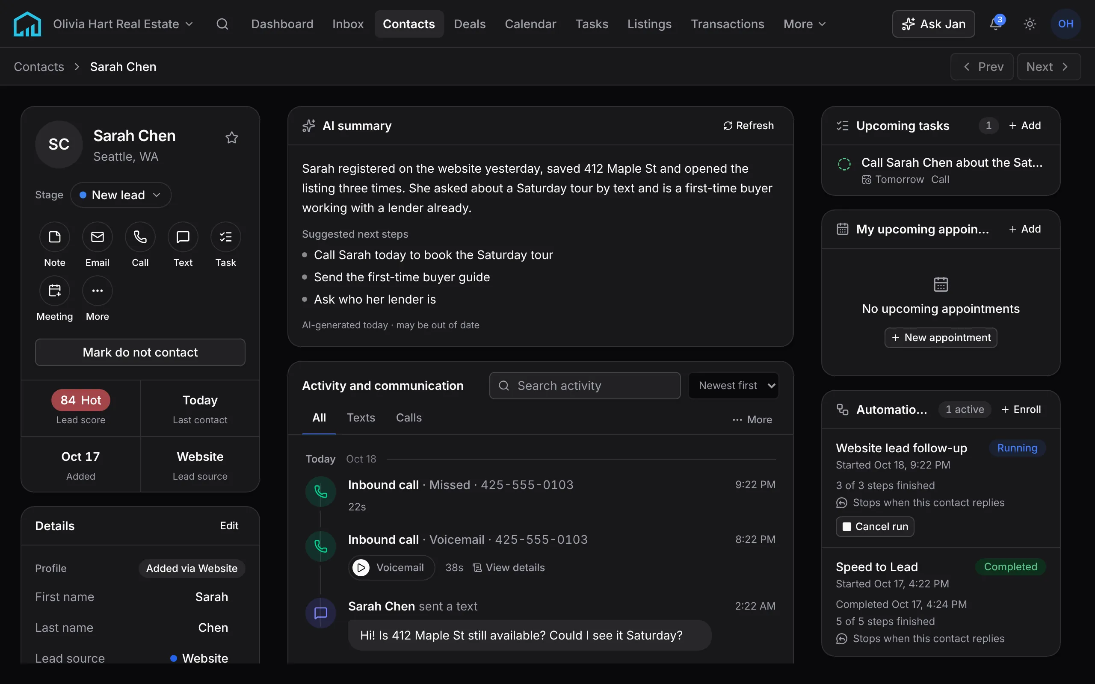1095x684 pixels.
Task: Expand the Olivia Hart Real Estate switcher
Action: (123, 24)
